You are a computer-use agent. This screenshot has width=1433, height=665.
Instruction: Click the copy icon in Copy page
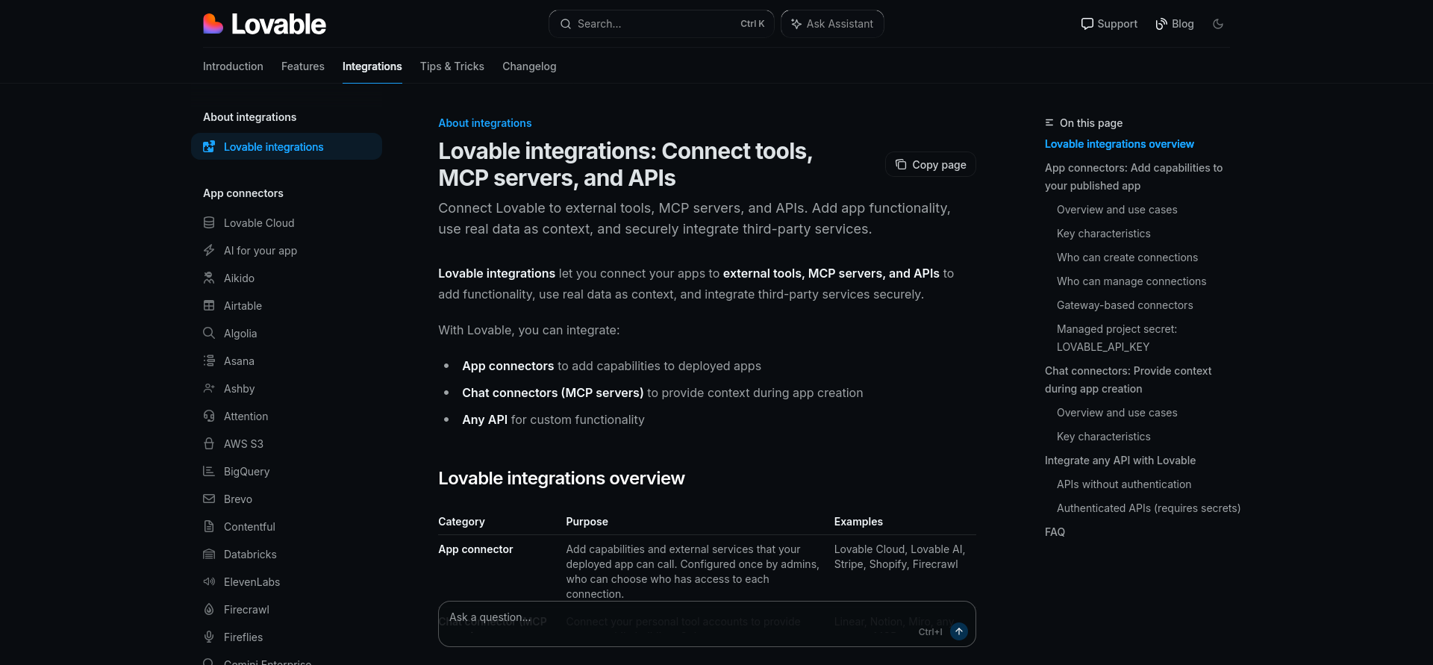pyautogui.click(x=901, y=164)
